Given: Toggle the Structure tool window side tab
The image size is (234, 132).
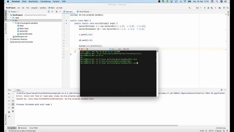Looking at the screenshot, I should [6, 28].
